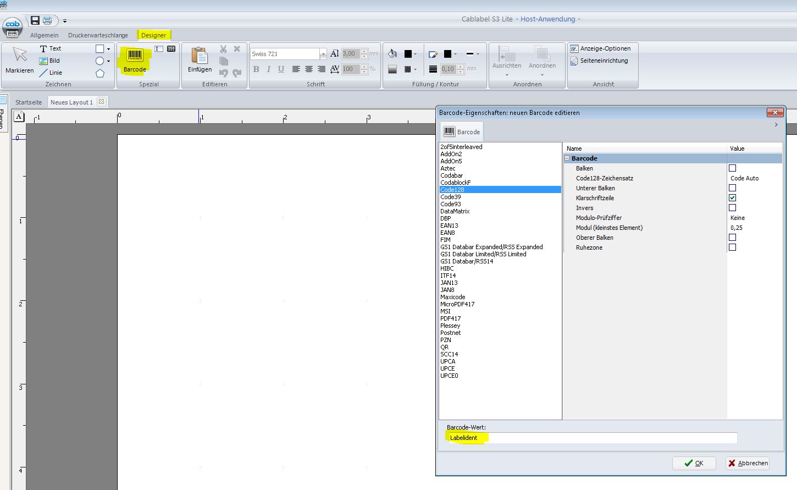Confirm the dialog with OK
Viewport: 797px width, 490px height.
694,463
